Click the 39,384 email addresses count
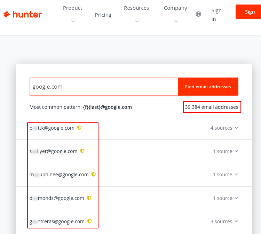This screenshot has height=234, width=261. [x=212, y=107]
